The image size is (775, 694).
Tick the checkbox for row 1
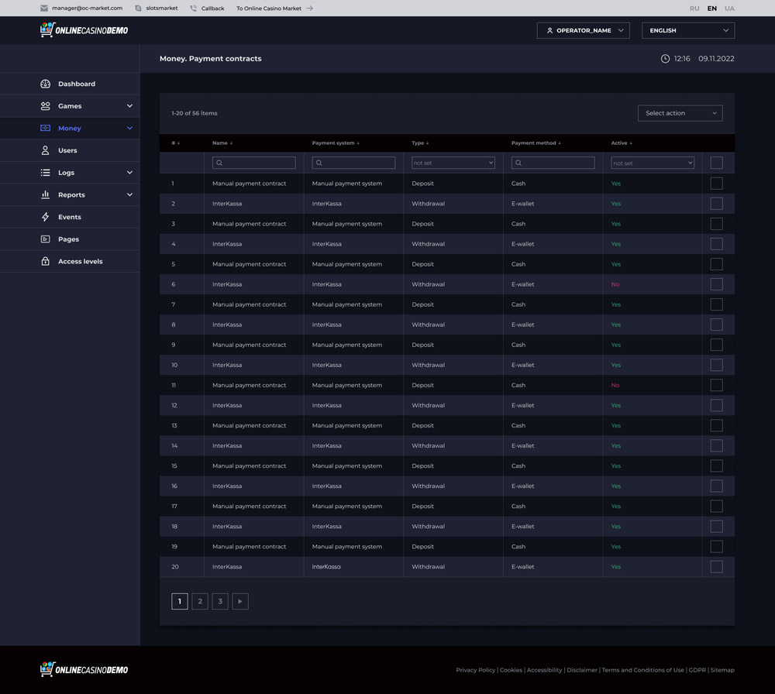716,184
